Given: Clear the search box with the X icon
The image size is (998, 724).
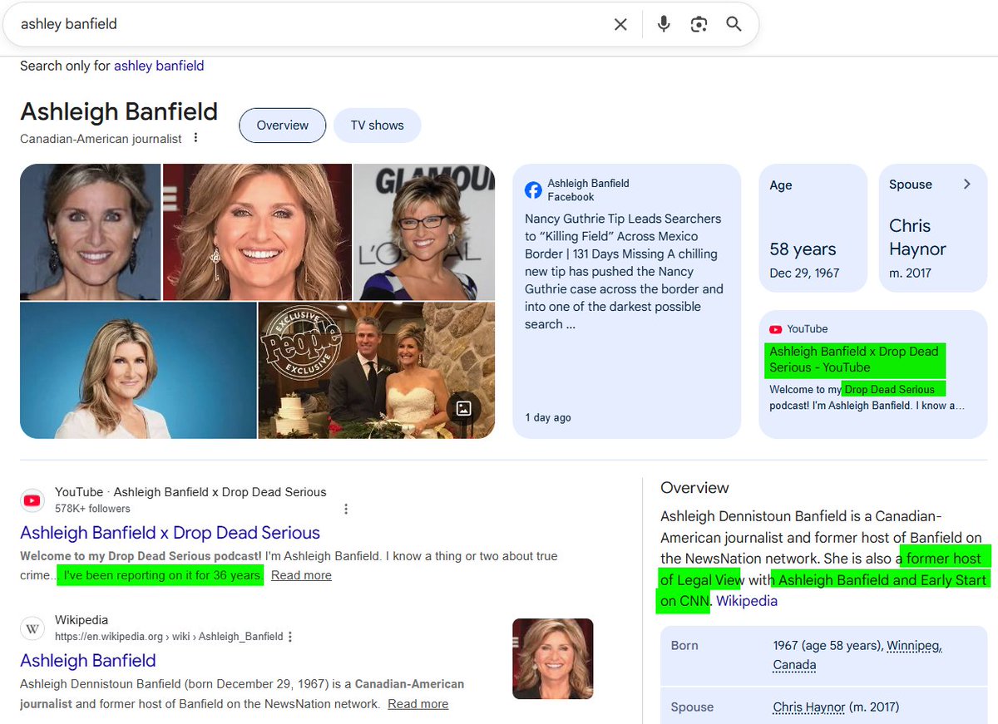Looking at the screenshot, I should point(620,24).
